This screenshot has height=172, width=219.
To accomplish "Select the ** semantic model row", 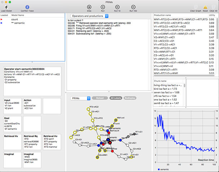I will 32,23.
